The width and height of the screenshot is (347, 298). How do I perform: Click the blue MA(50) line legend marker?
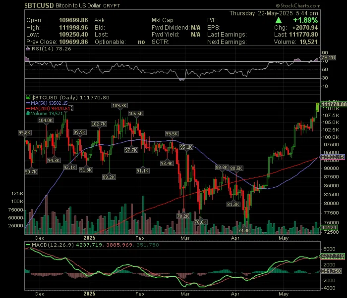click(x=28, y=103)
